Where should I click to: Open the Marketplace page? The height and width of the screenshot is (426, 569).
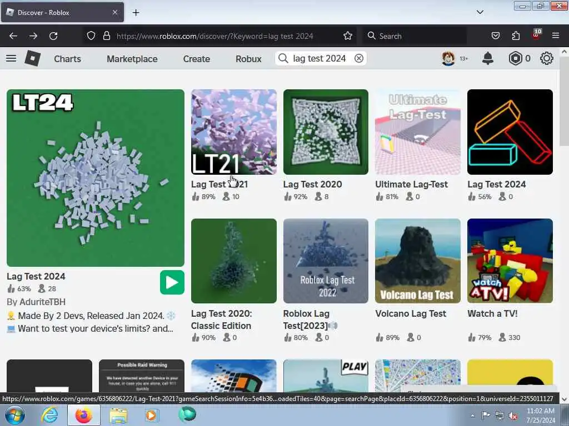point(132,59)
